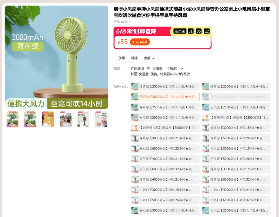Select 薄荷绿【2000毫安】三档大风量 option
The image size is (279, 217).
pos(165,86)
